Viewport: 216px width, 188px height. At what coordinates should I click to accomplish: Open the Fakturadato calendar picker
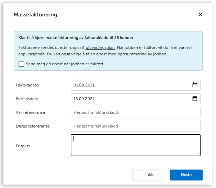click(x=195, y=85)
